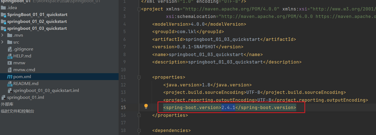Click the springboot_01.iml file icon
The image size is (376, 135).
[3, 97]
